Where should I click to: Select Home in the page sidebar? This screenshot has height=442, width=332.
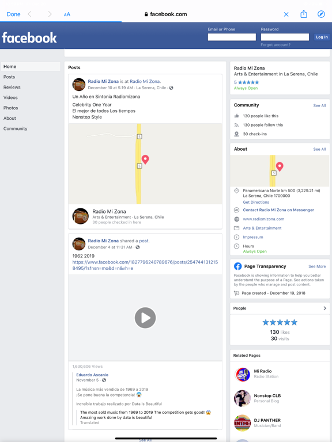click(x=31, y=67)
